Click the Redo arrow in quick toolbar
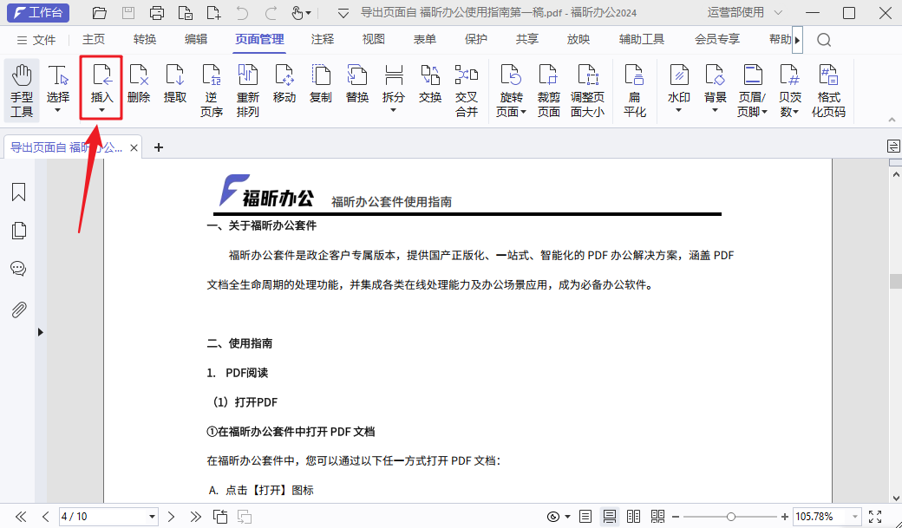Image resolution: width=902 pixels, height=528 pixels. 271,13
